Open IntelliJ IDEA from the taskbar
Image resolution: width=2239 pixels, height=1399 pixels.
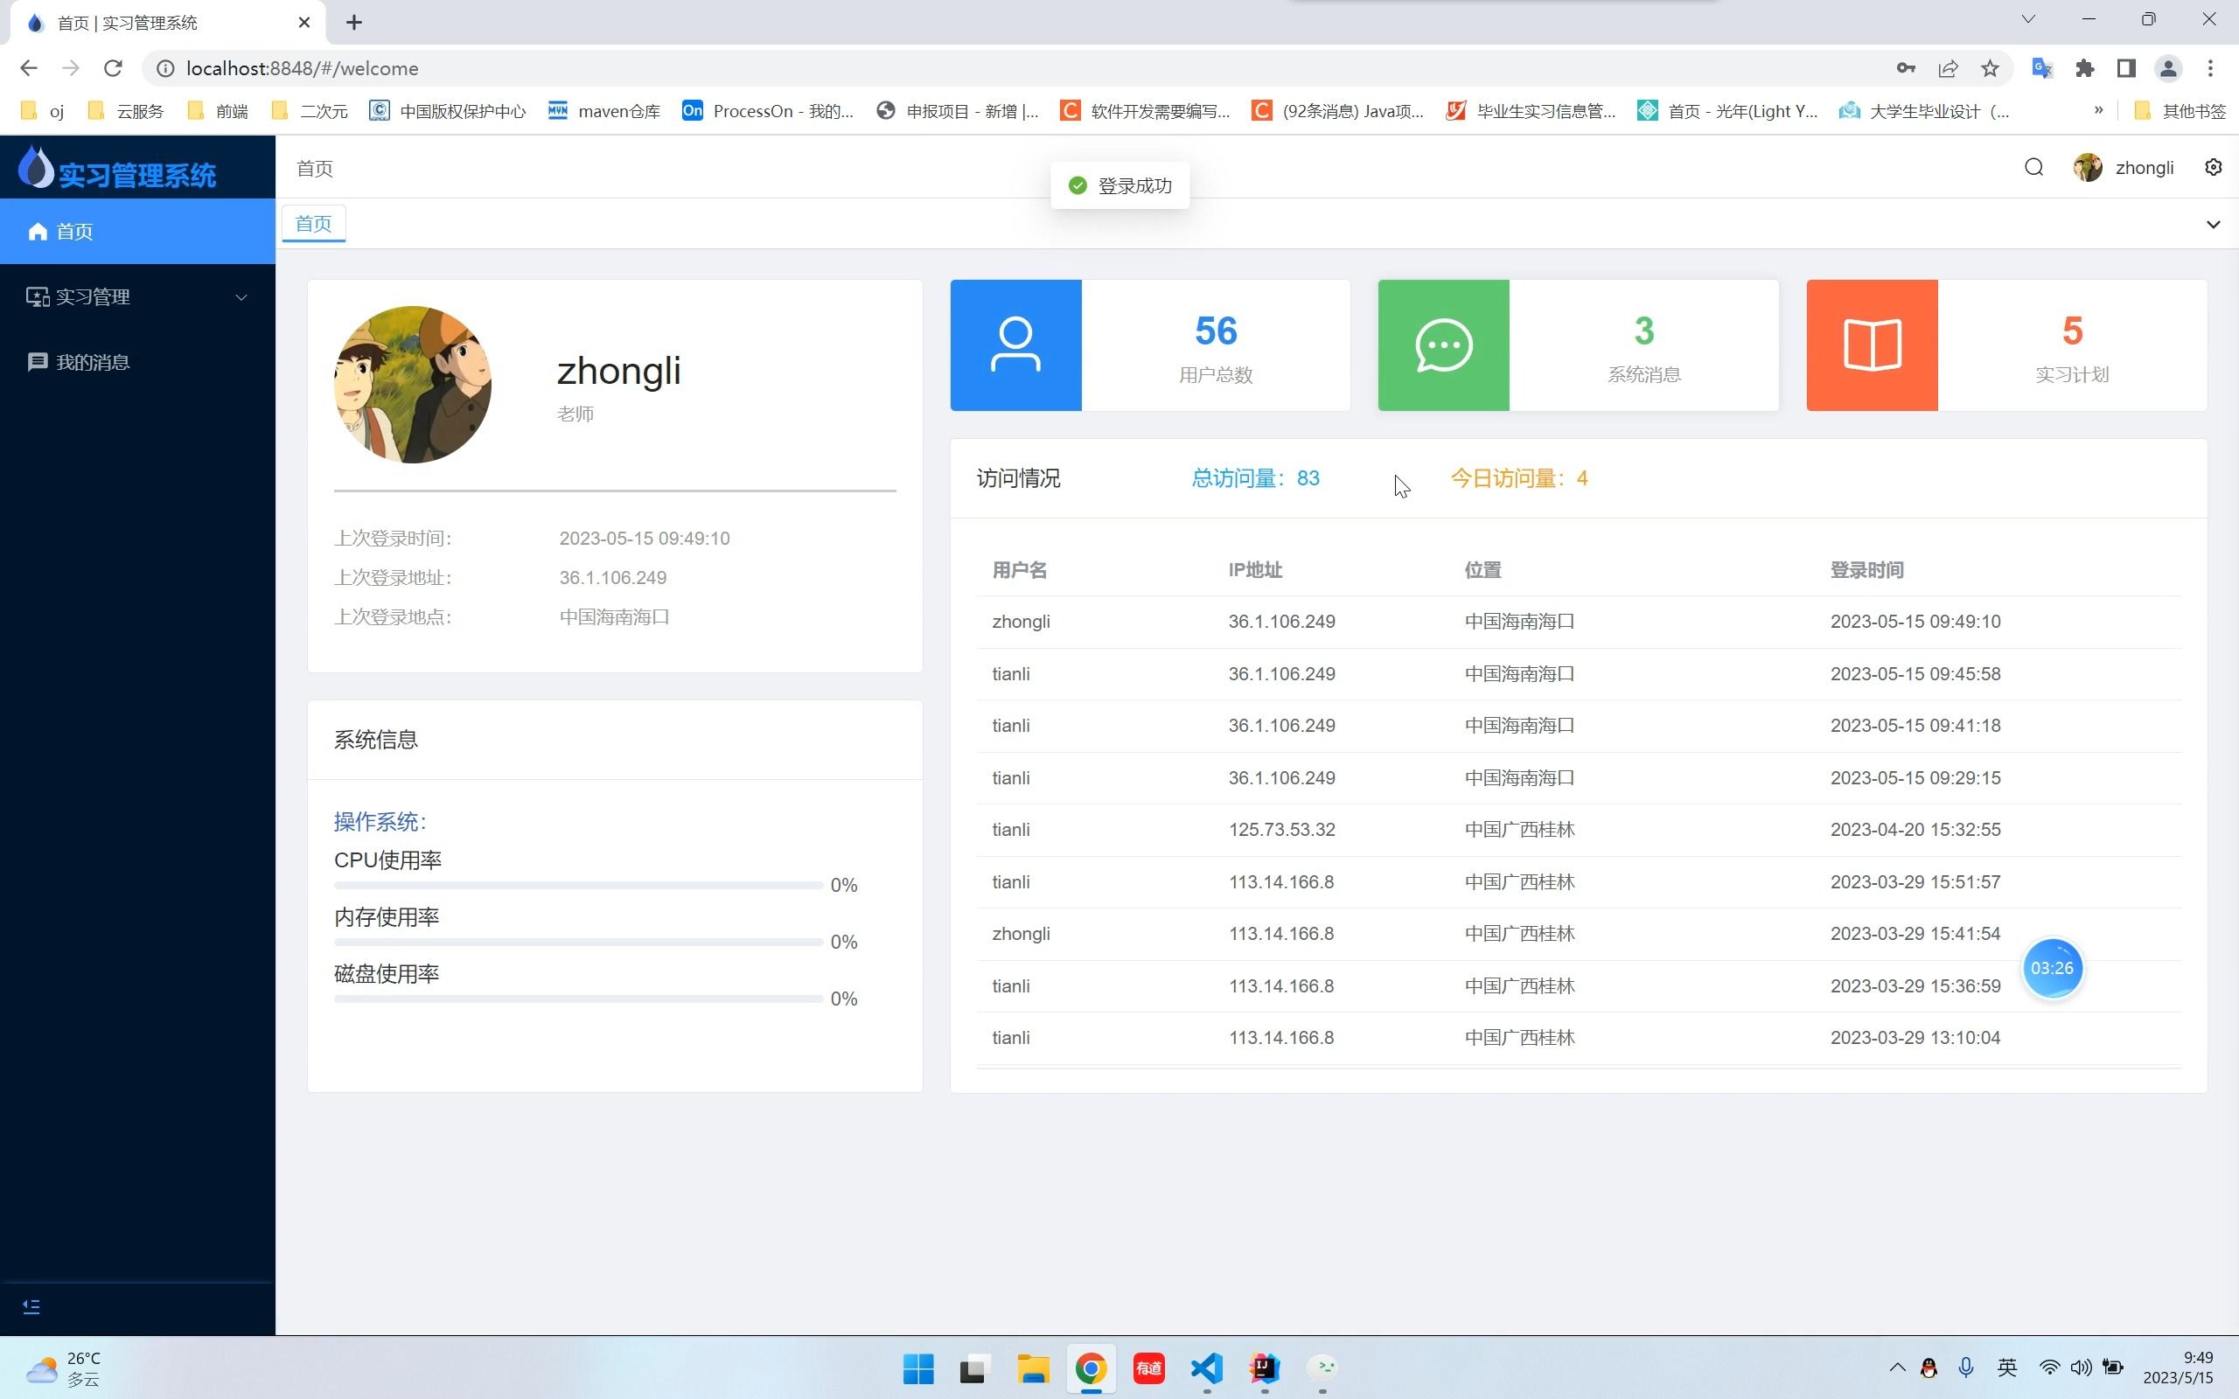click(1264, 1368)
